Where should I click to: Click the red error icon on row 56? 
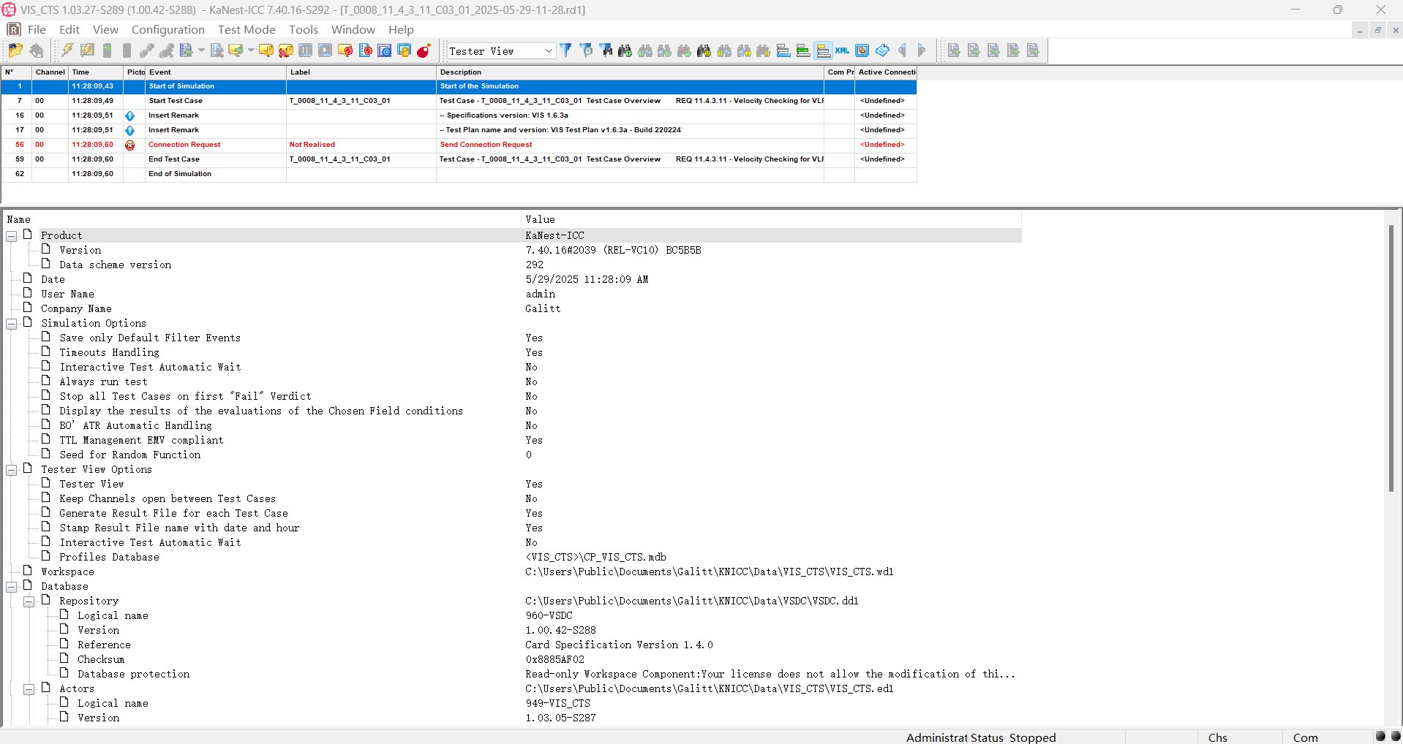coord(130,145)
